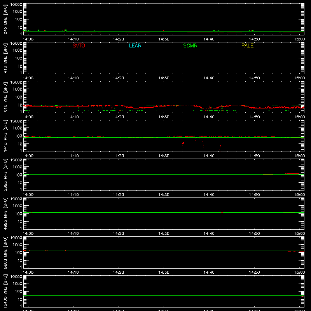Click red dropout spike near 14:42 in 1415 MHz
This screenshot has height=311, width=311.
(220, 149)
